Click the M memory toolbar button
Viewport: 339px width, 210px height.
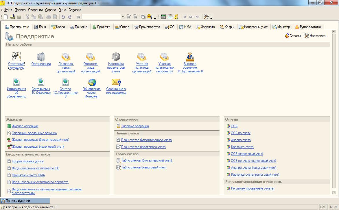pyautogui.click(x=185, y=17)
